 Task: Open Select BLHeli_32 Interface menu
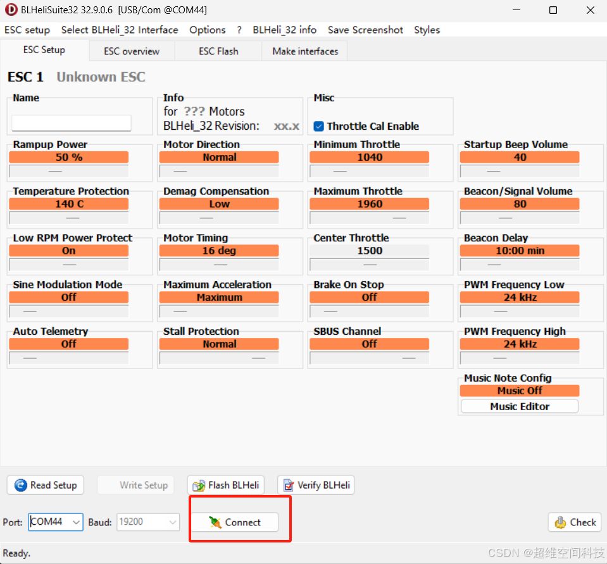pyautogui.click(x=120, y=30)
